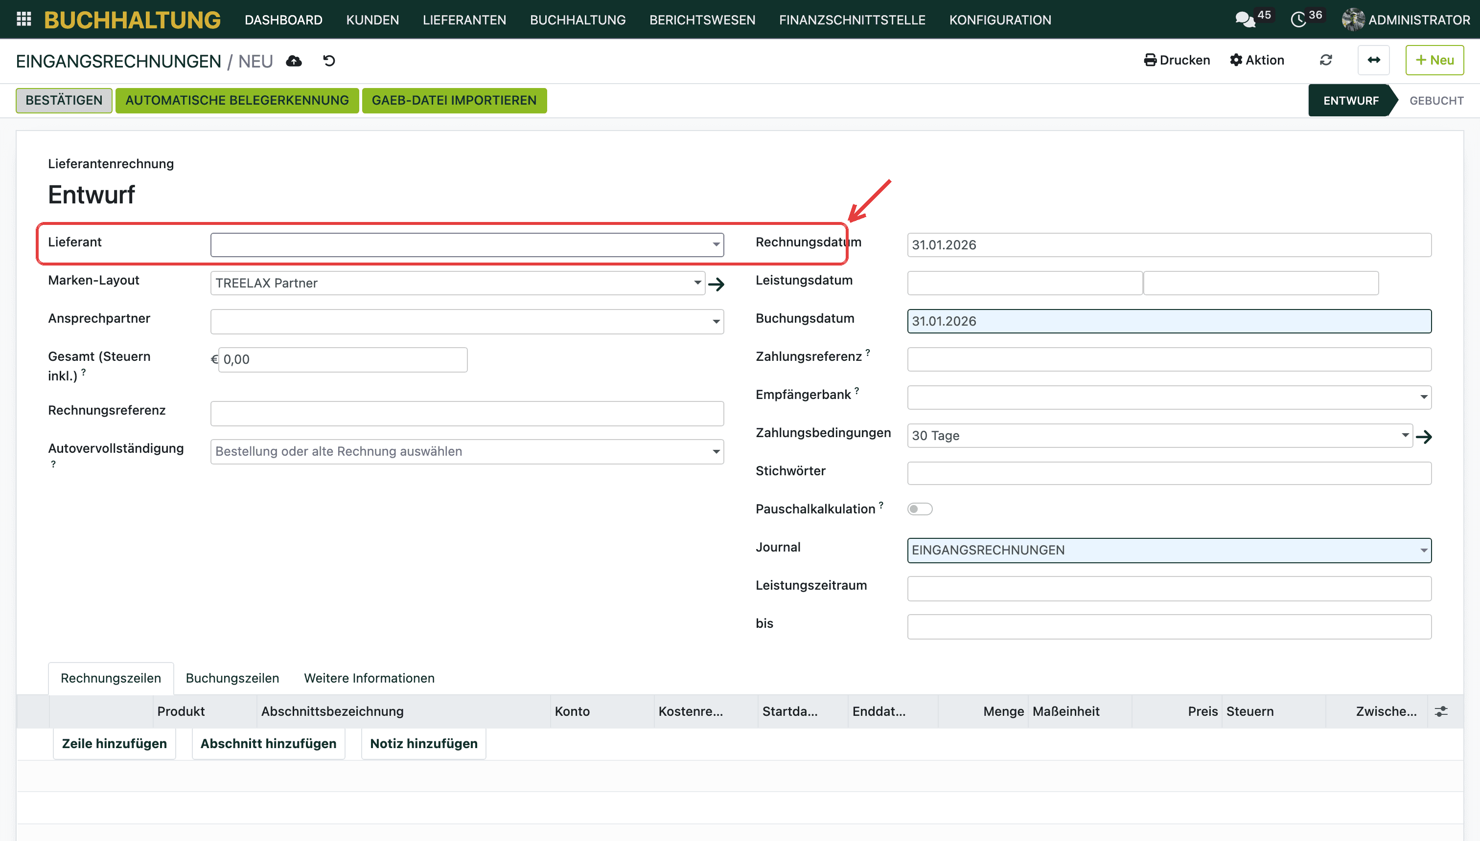Discard changes with the undo icon
Screen dimensions: 1480x841
point(329,61)
